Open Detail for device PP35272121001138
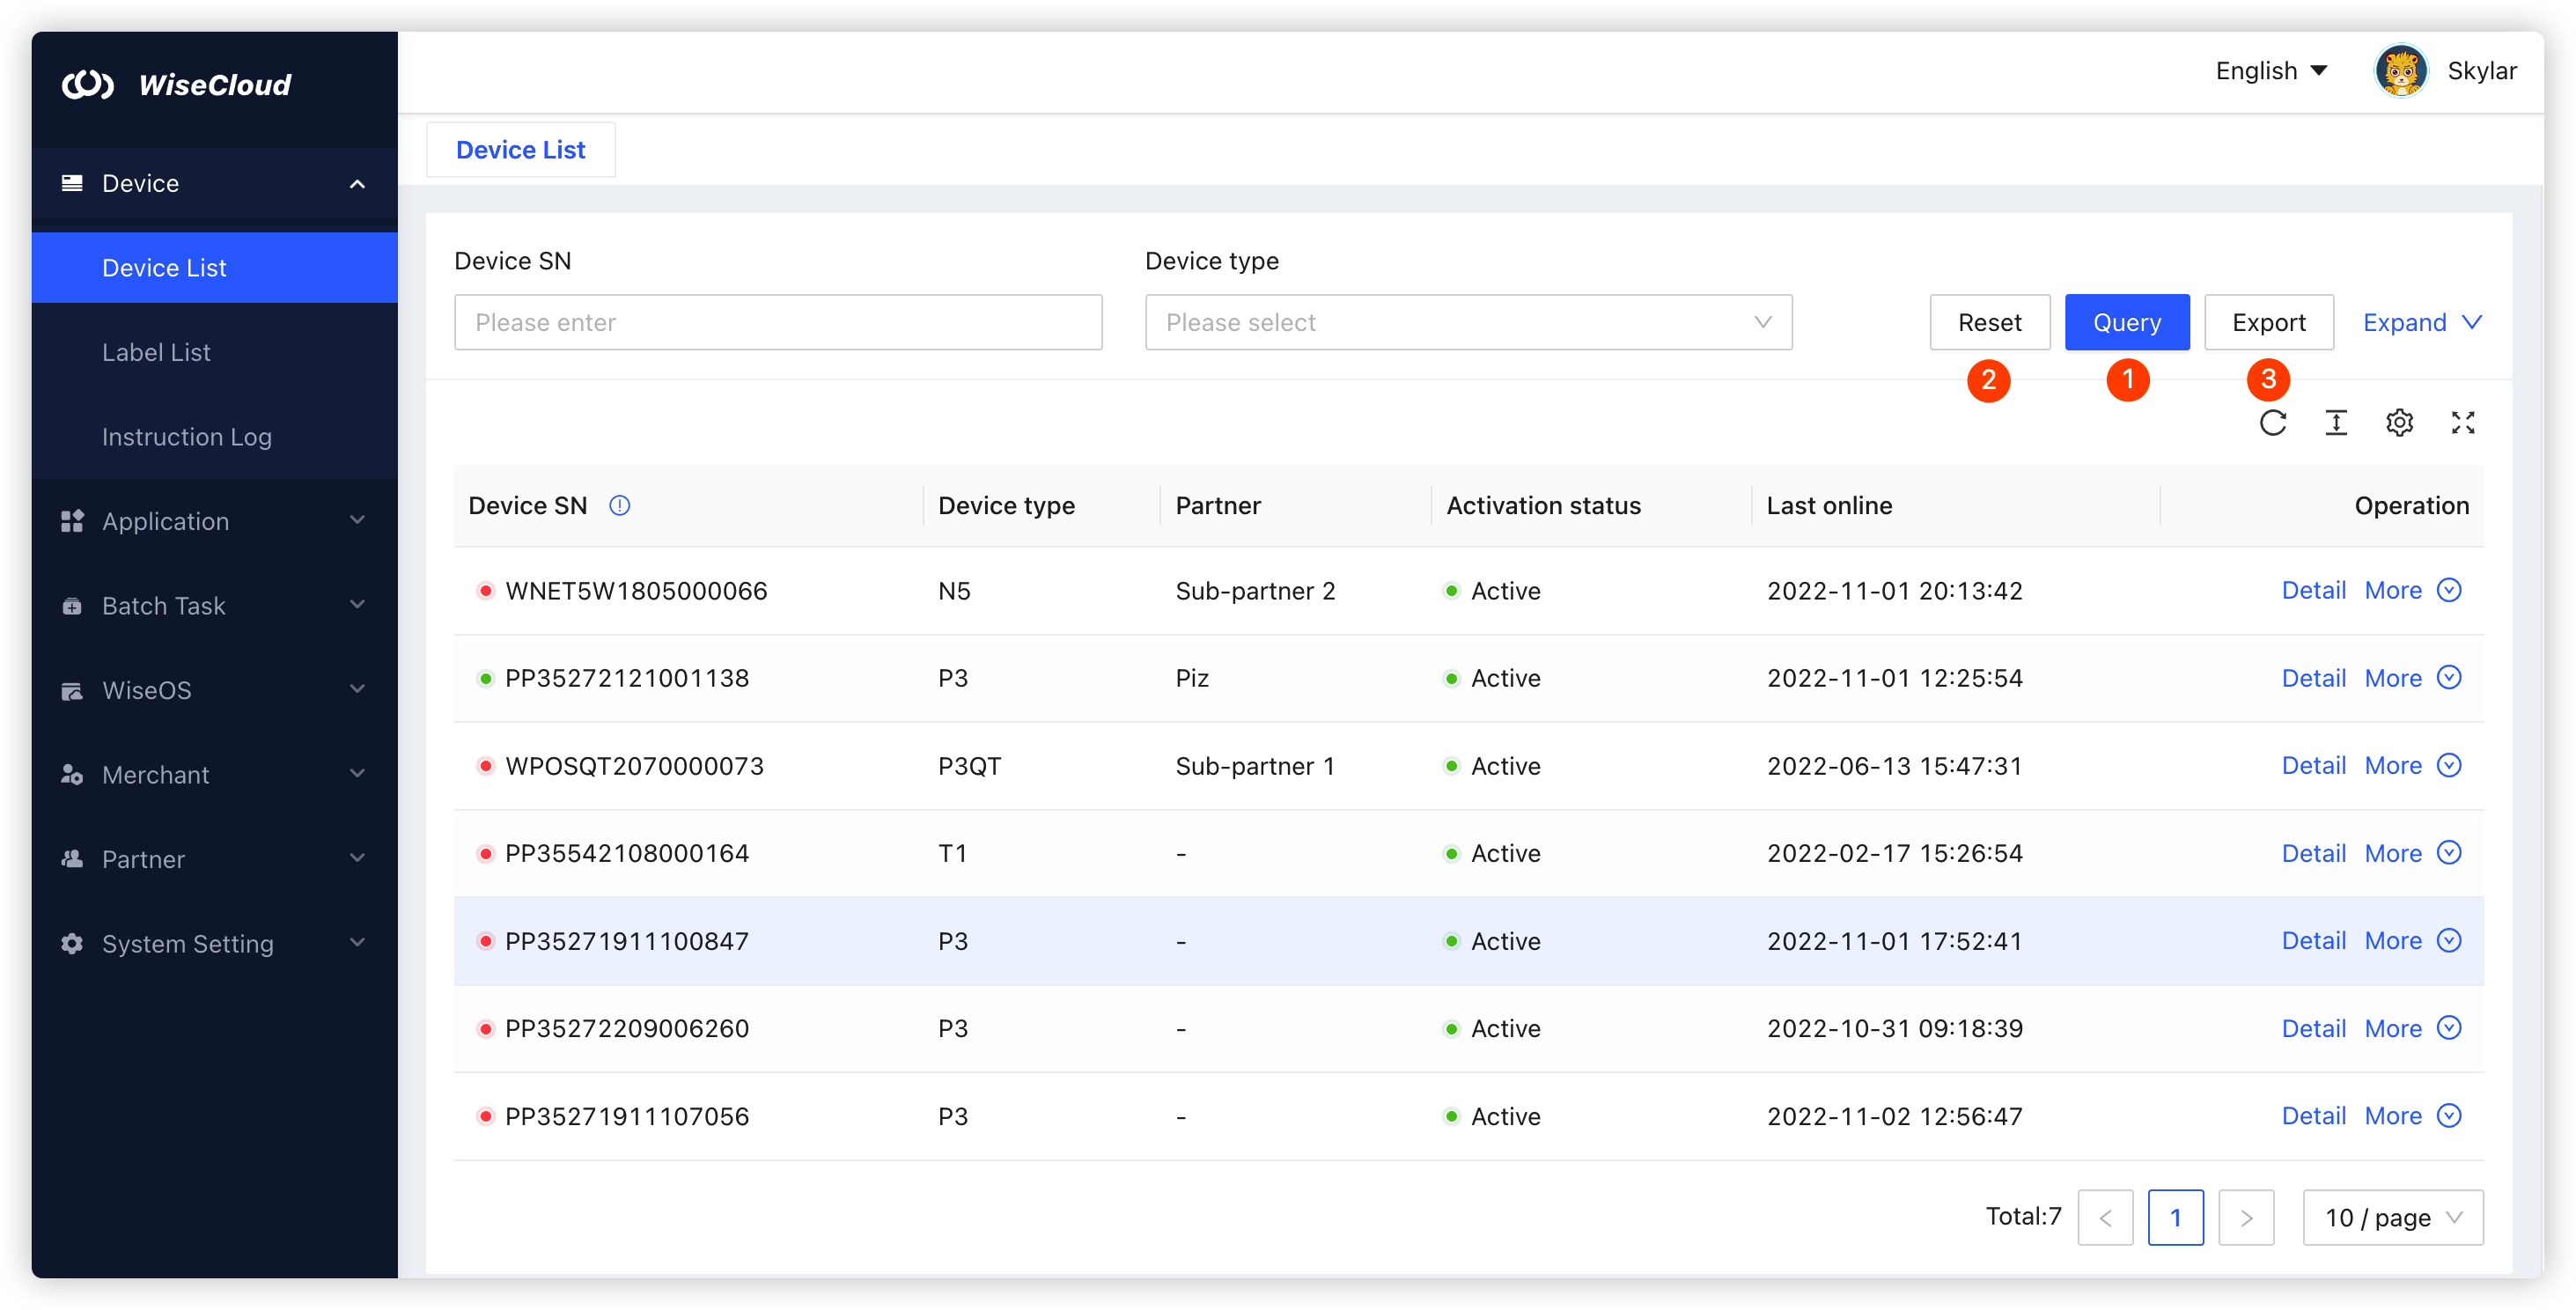The width and height of the screenshot is (2576, 1310). click(2312, 678)
